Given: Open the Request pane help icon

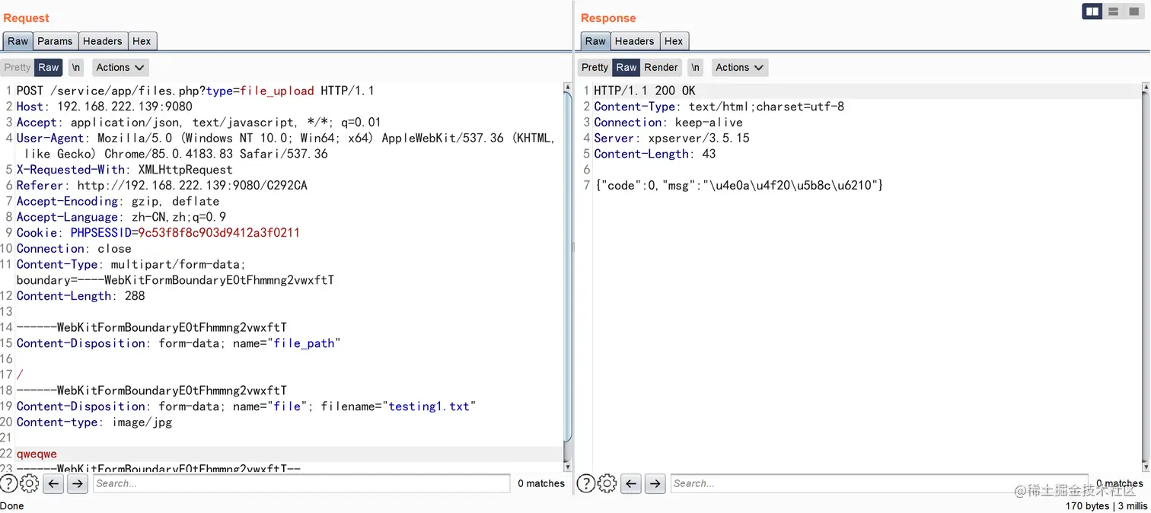Looking at the screenshot, I should tap(8, 483).
